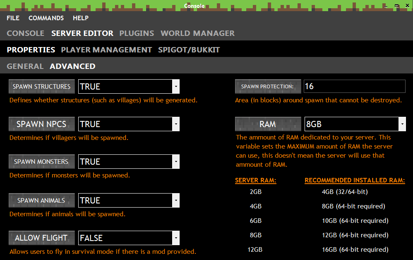Open the RAM size dropdown
The width and height of the screenshot is (413, 260).
click(402, 124)
